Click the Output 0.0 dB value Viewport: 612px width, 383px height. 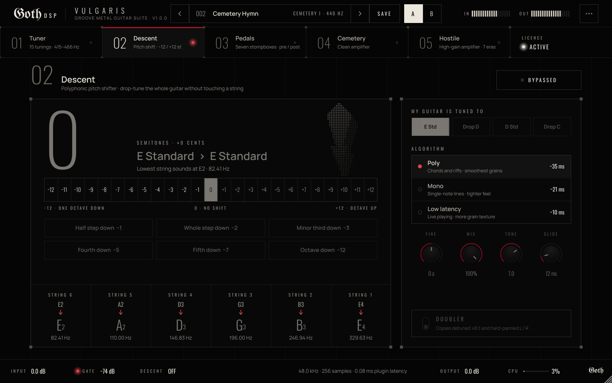pyautogui.click(x=472, y=372)
